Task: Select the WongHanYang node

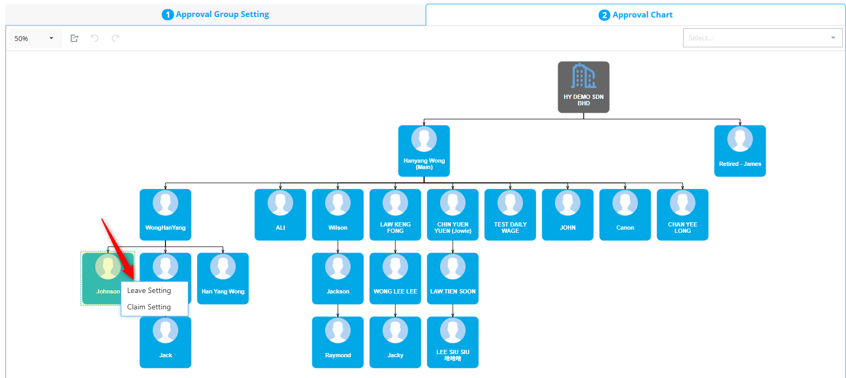Action: 165,215
